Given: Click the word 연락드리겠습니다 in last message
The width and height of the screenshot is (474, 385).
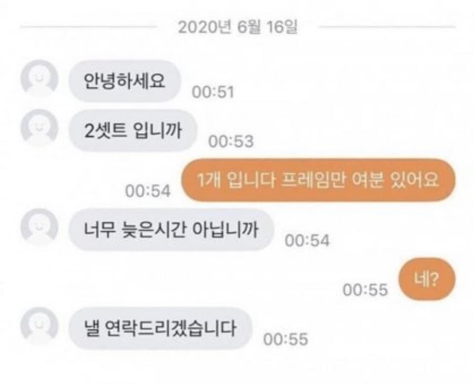Looking at the screenshot, I should pos(170,328).
